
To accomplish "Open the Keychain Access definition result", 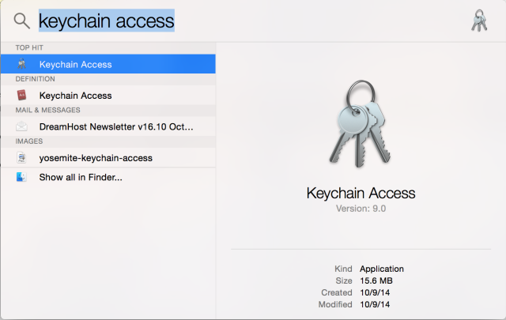I will pos(108,95).
